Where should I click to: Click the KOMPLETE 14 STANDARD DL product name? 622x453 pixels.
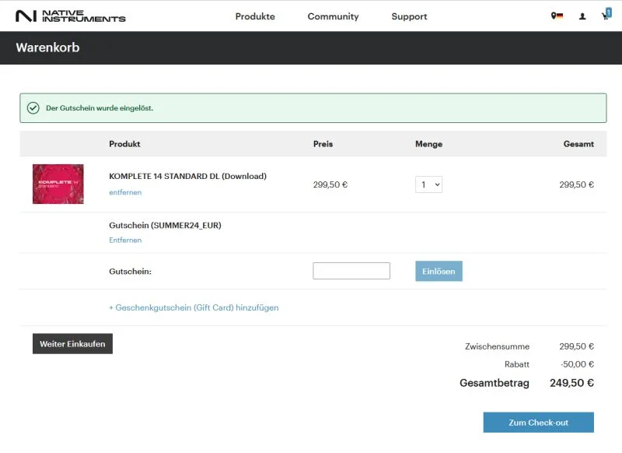click(187, 176)
